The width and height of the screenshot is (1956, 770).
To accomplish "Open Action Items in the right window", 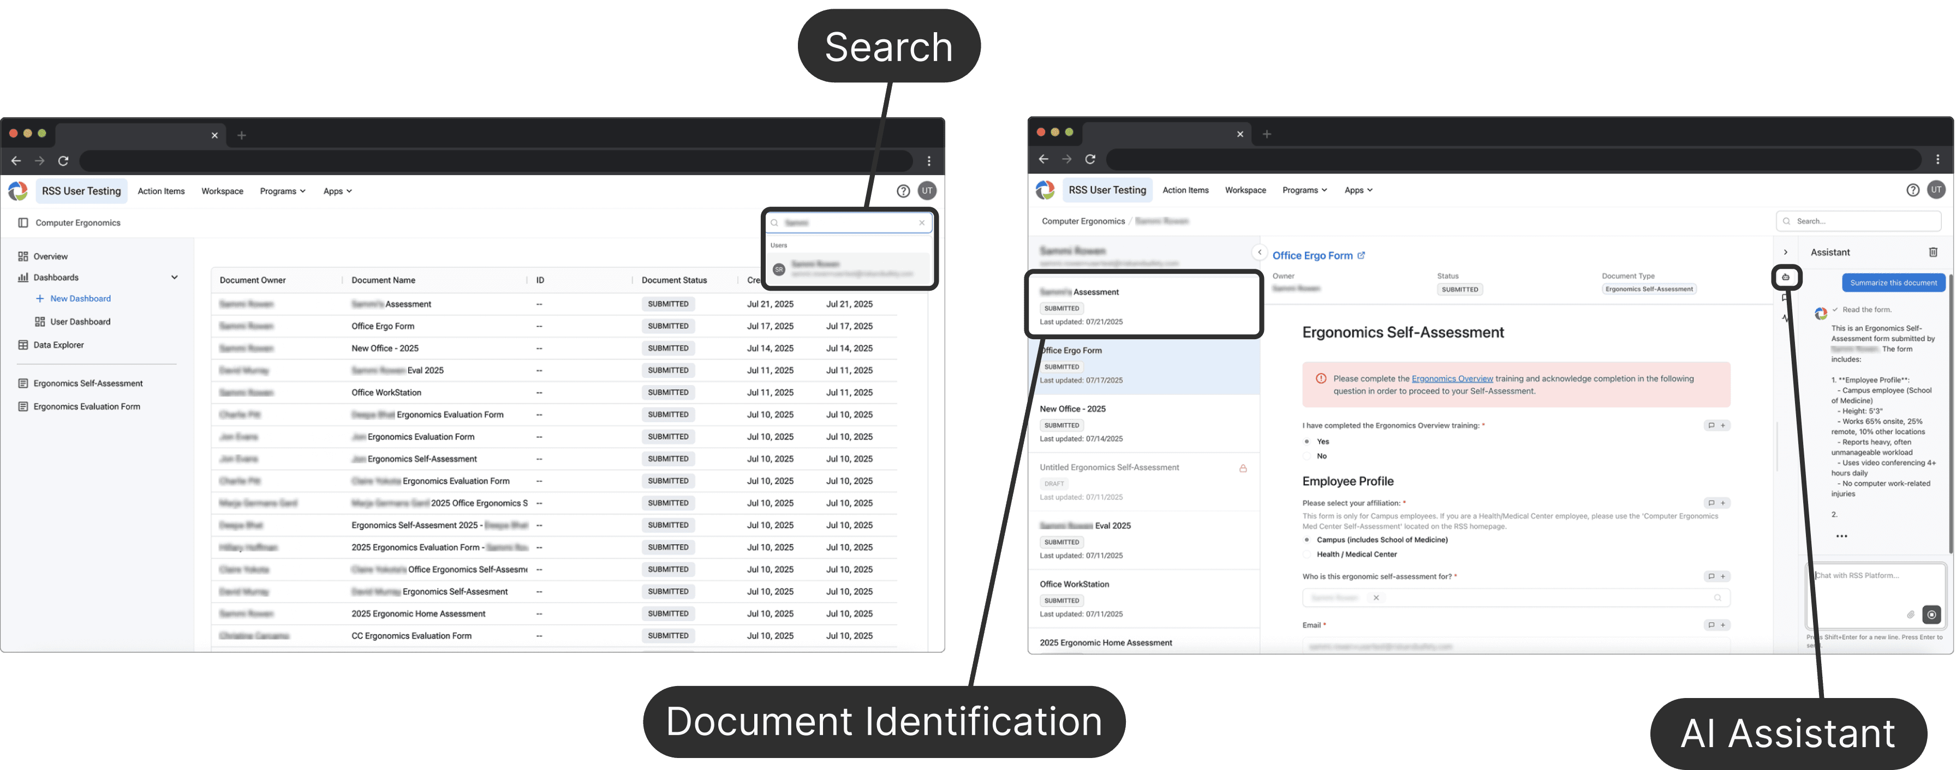I will click(x=1184, y=190).
